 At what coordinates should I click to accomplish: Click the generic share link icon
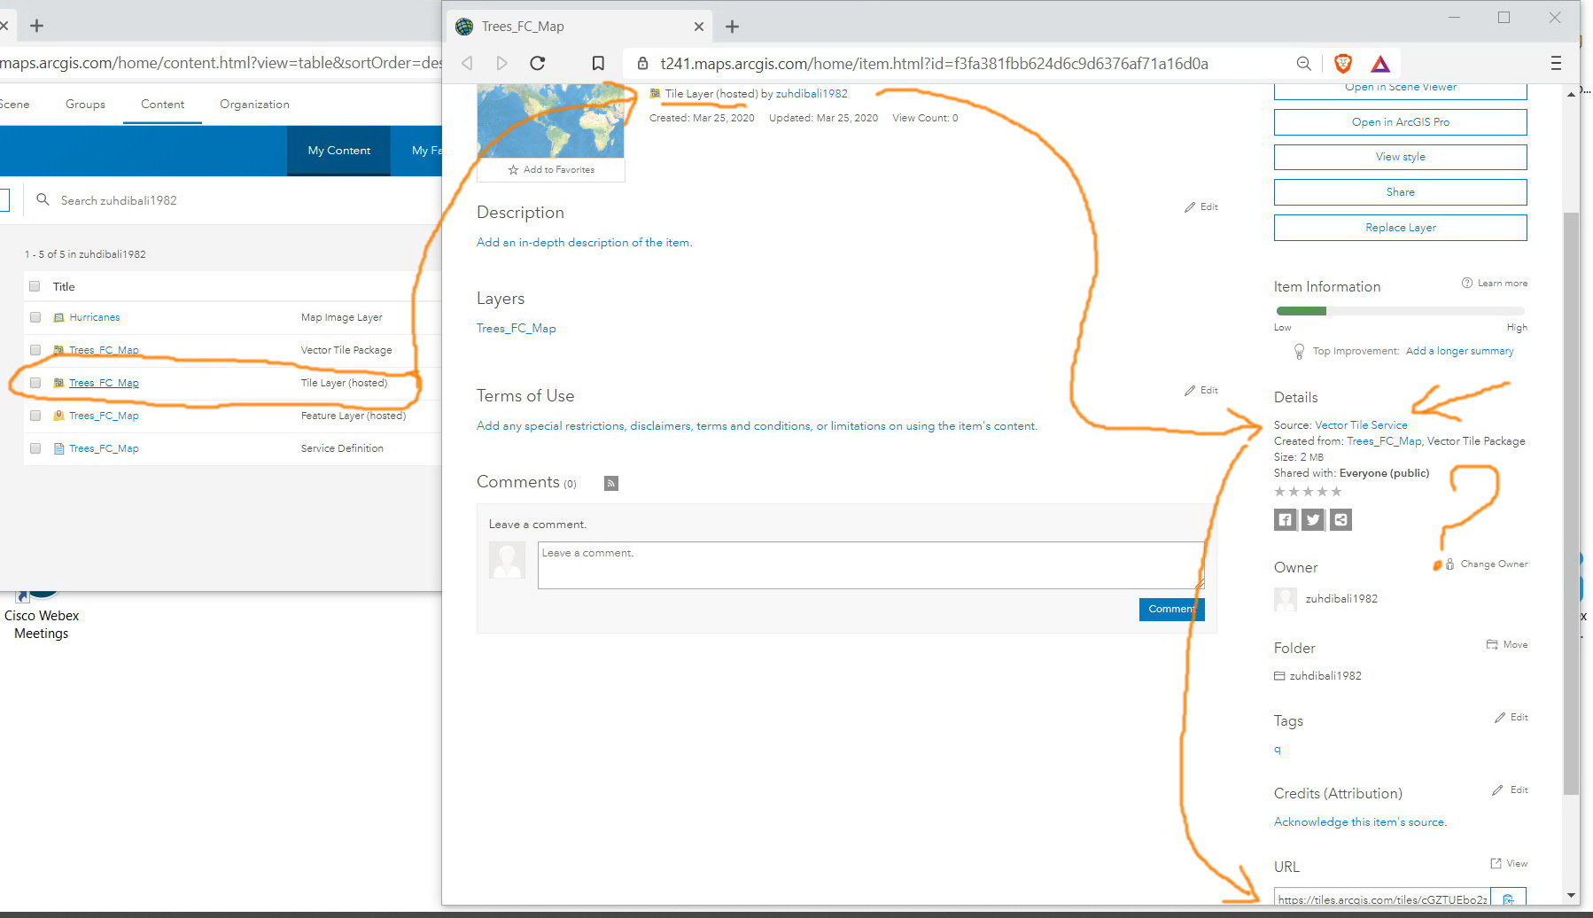pos(1341,520)
